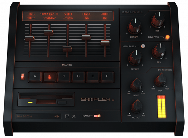Select machine A button
This screenshot has height=138, width=188.
coord(35,77)
